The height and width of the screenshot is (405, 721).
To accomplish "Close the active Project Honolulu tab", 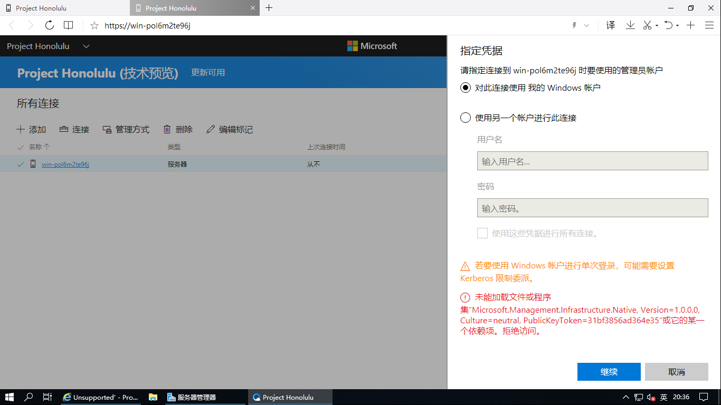I will [x=252, y=8].
